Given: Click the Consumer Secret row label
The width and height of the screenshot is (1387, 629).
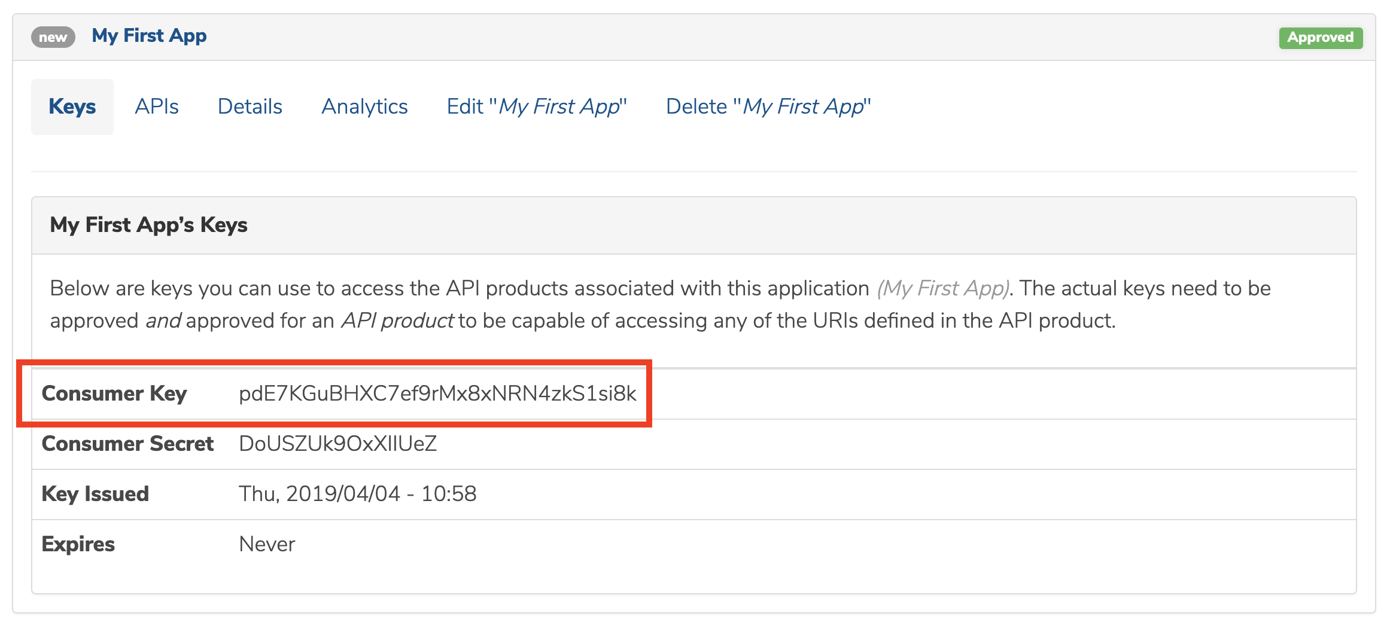Looking at the screenshot, I should point(127,444).
